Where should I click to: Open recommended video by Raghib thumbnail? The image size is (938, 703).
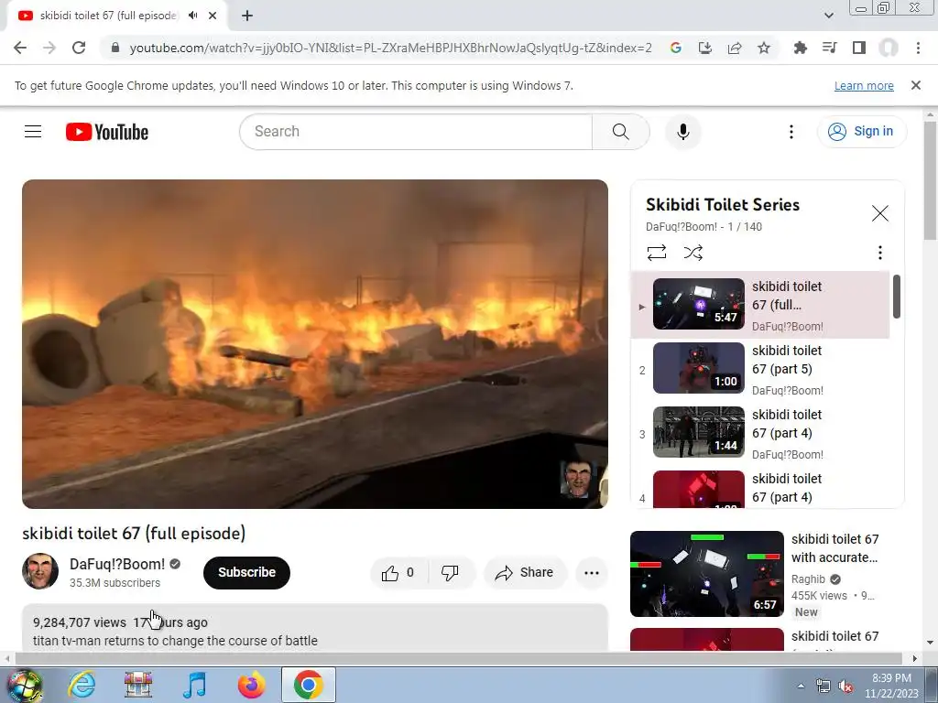(x=706, y=574)
